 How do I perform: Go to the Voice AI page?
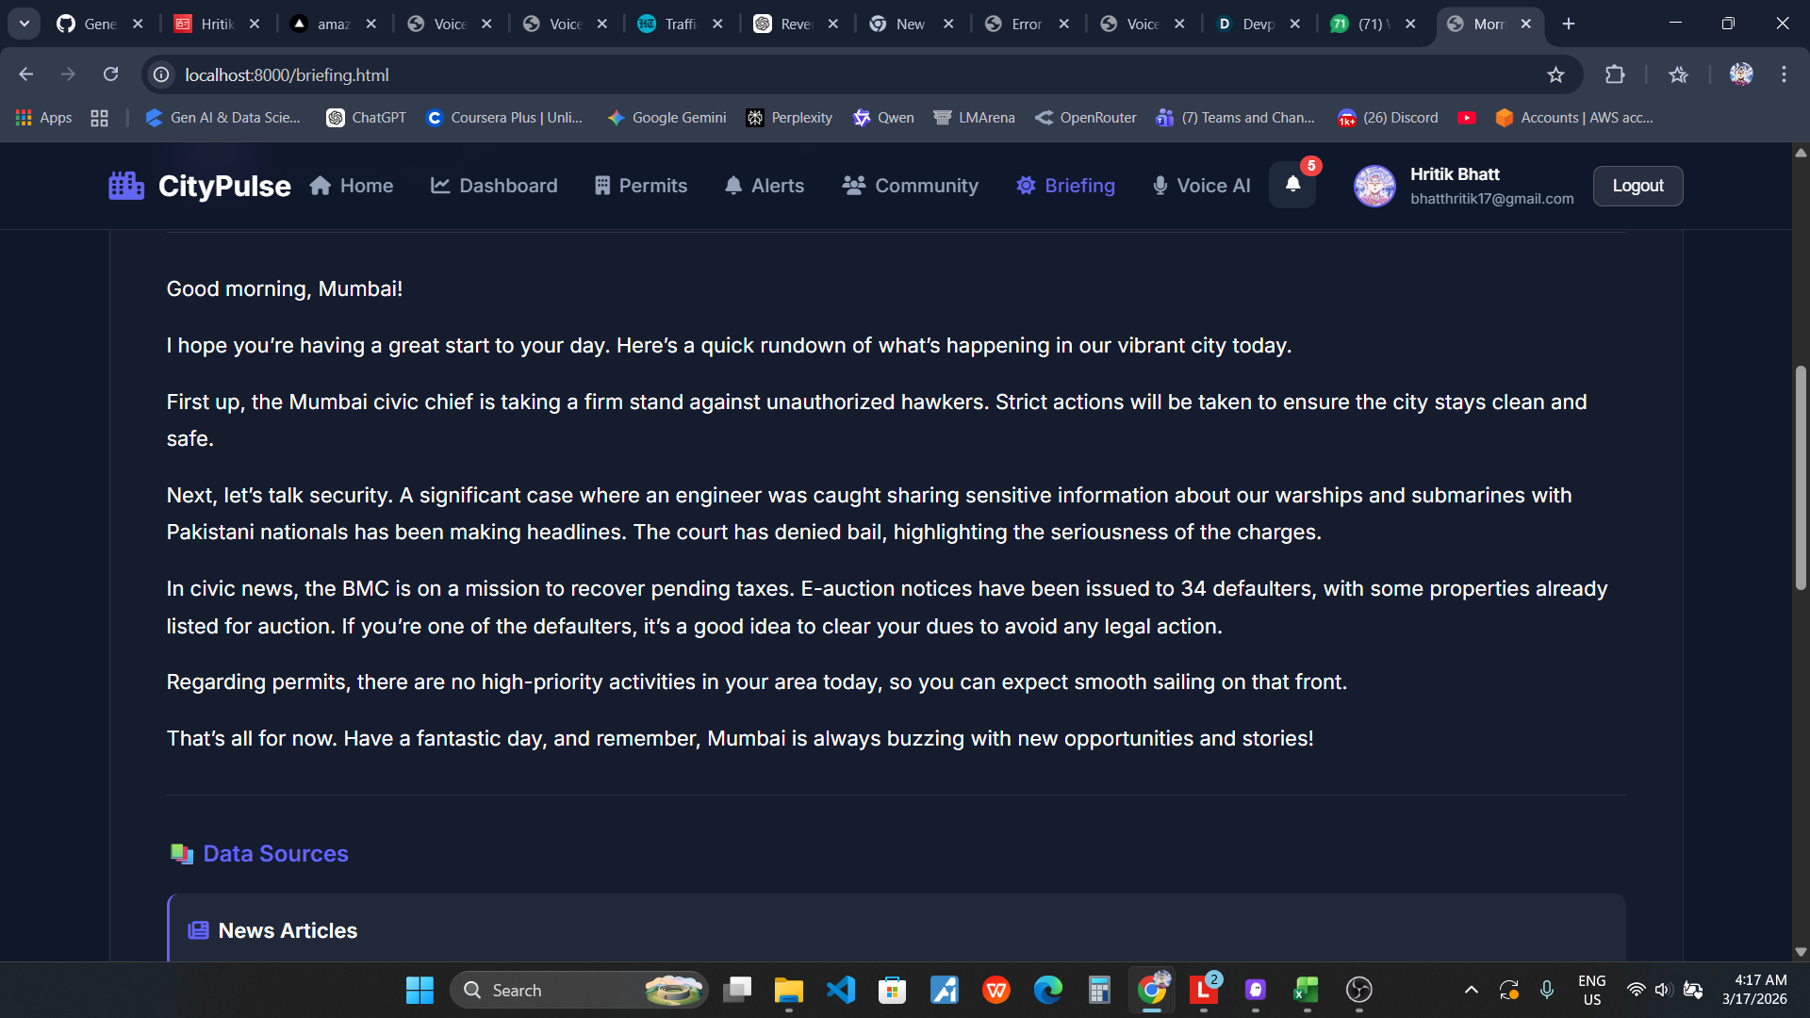pos(1201,186)
